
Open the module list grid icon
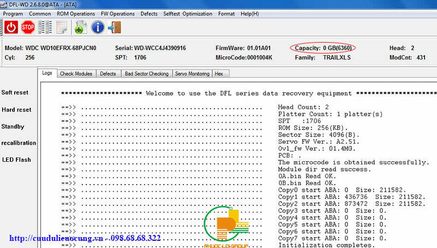coord(45,26)
